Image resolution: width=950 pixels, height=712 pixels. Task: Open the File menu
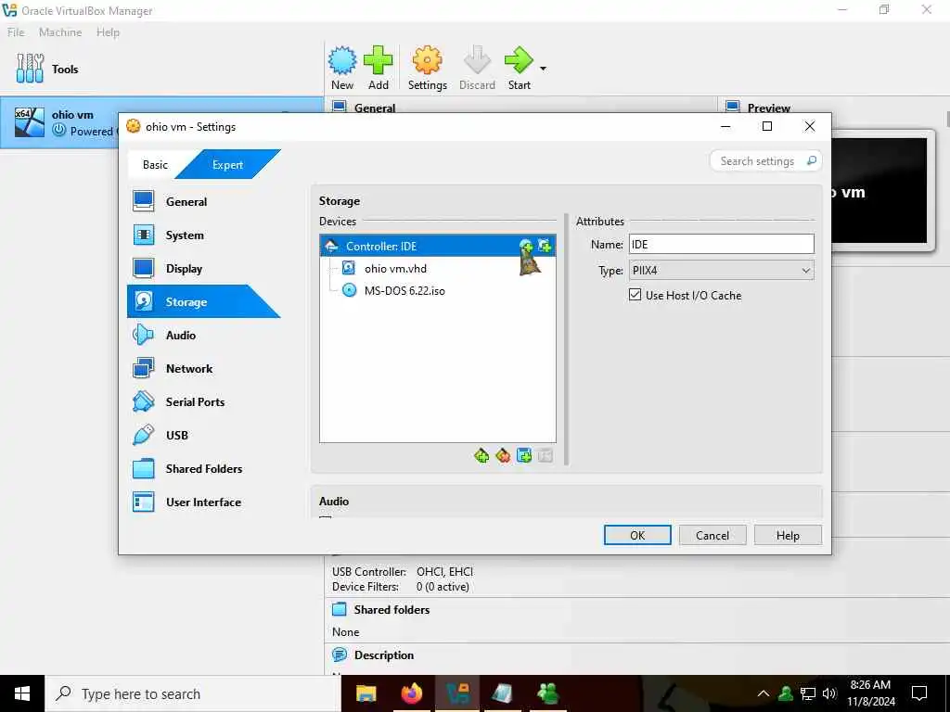pyautogui.click(x=16, y=32)
